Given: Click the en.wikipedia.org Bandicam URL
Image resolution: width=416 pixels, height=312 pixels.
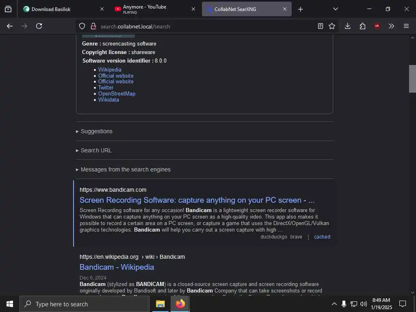Looking at the screenshot, I should coord(132,257).
